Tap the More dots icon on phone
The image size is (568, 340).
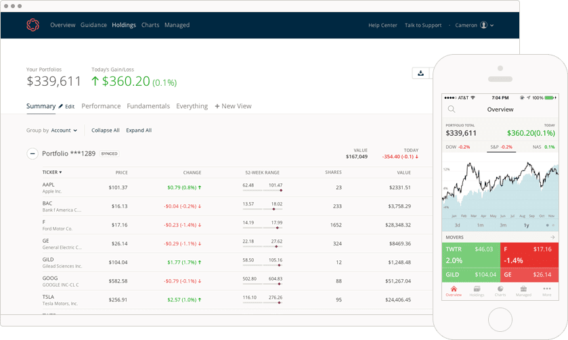pyautogui.click(x=546, y=290)
